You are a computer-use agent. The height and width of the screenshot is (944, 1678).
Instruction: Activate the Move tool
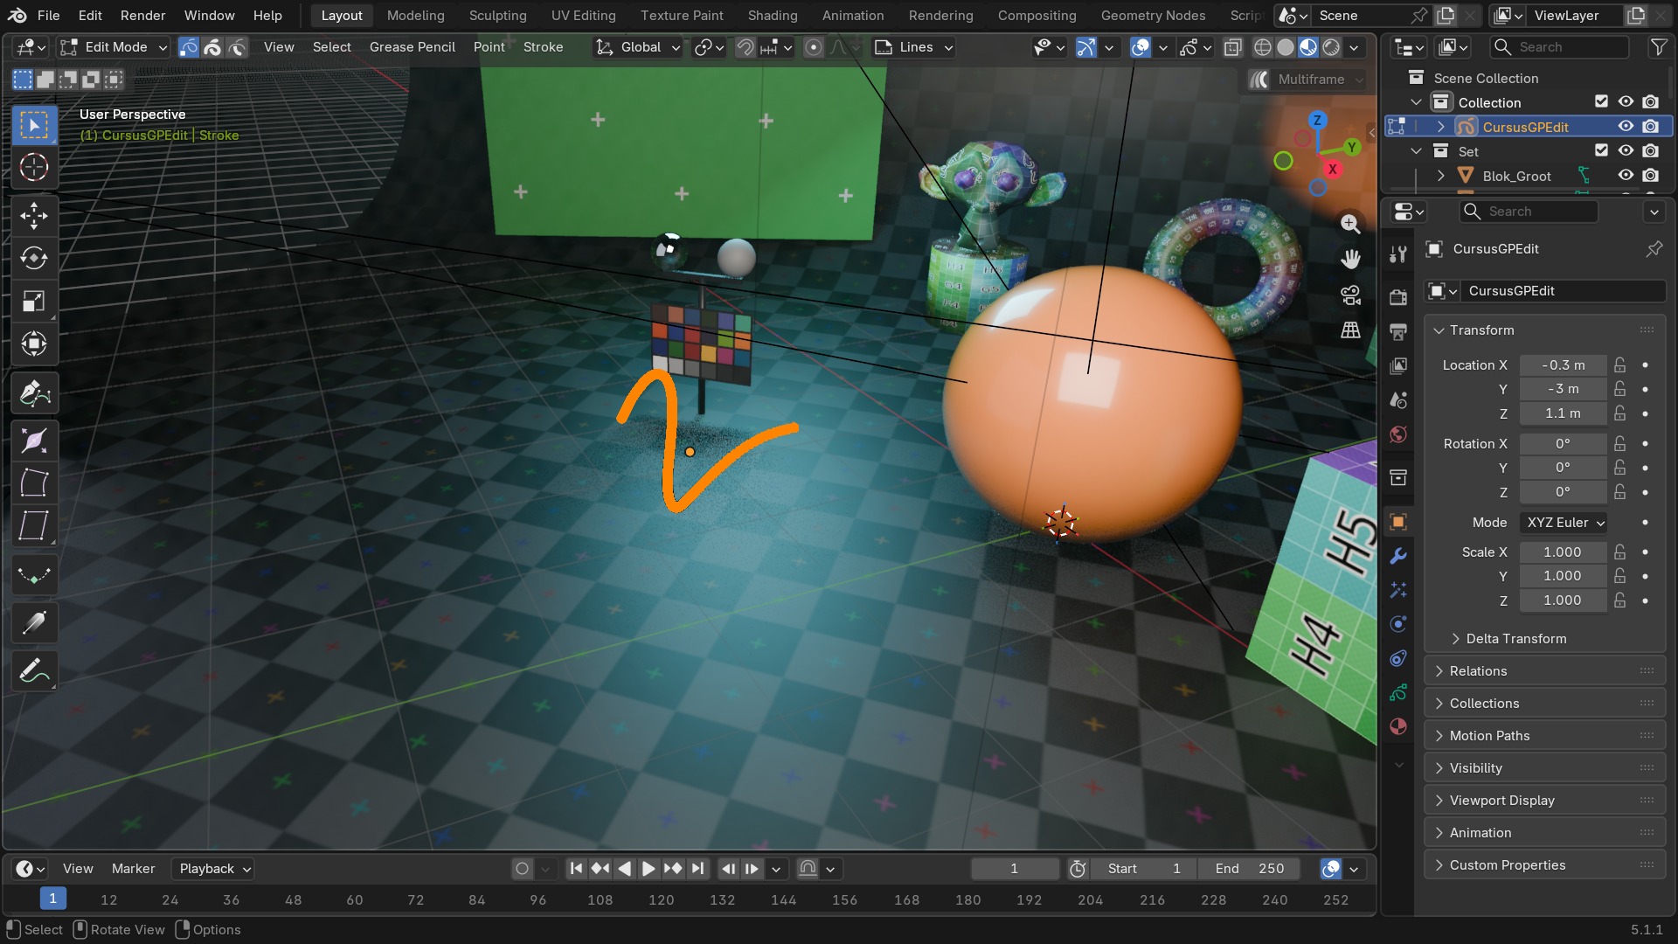point(34,215)
